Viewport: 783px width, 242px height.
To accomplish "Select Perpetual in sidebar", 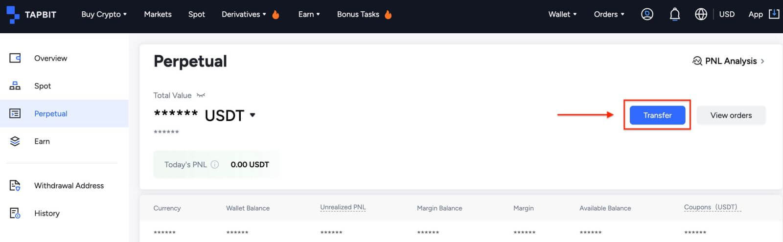I will point(51,113).
